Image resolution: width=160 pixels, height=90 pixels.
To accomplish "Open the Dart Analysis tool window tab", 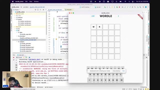I will point(49,87).
